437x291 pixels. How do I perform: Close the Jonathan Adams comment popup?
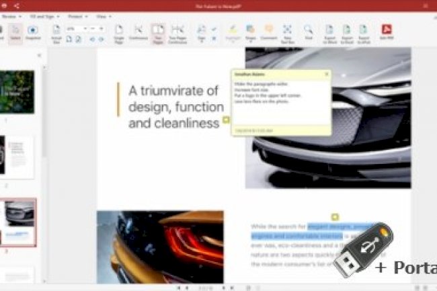(327, 74)
